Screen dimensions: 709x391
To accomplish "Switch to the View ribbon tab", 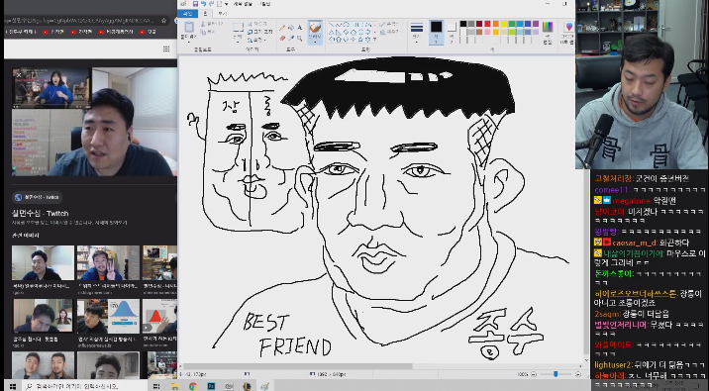I will click(222, 14).
